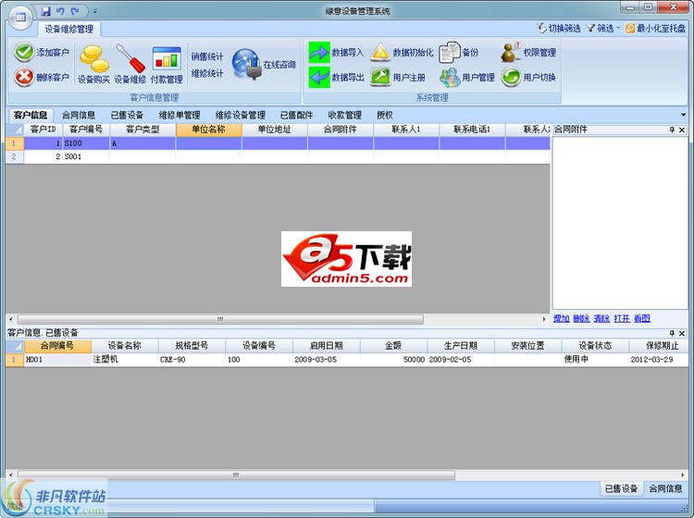Image resolution: width=694 pixels, height=518 pixels.
Task: Sort by 合同编号 column header
Action: pyautogui.click(x=57, y=345)
